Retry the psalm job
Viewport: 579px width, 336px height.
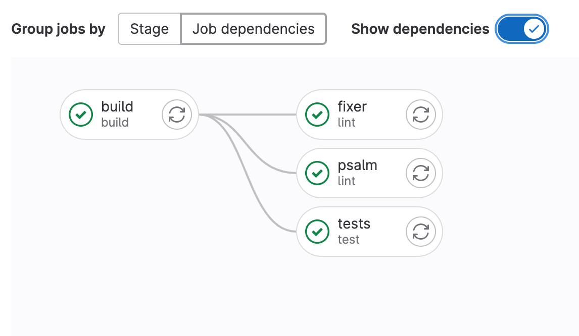(x=421, y=173)
